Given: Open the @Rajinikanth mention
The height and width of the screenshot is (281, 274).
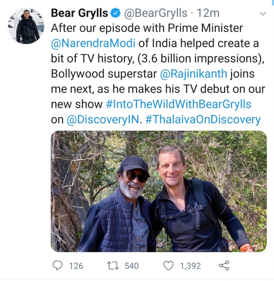Looking at the screenshot, I should click(x=193, y=74).
